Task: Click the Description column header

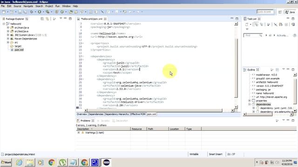Action: coord(103,129)
